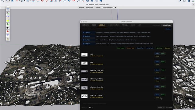
Task: Place the station_line_end model
Action: coord(163,70)
